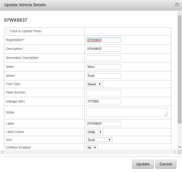Click the vertical scrollbar up arrow
The width and height of the screenshot is (182, 172).
[180, 13]
